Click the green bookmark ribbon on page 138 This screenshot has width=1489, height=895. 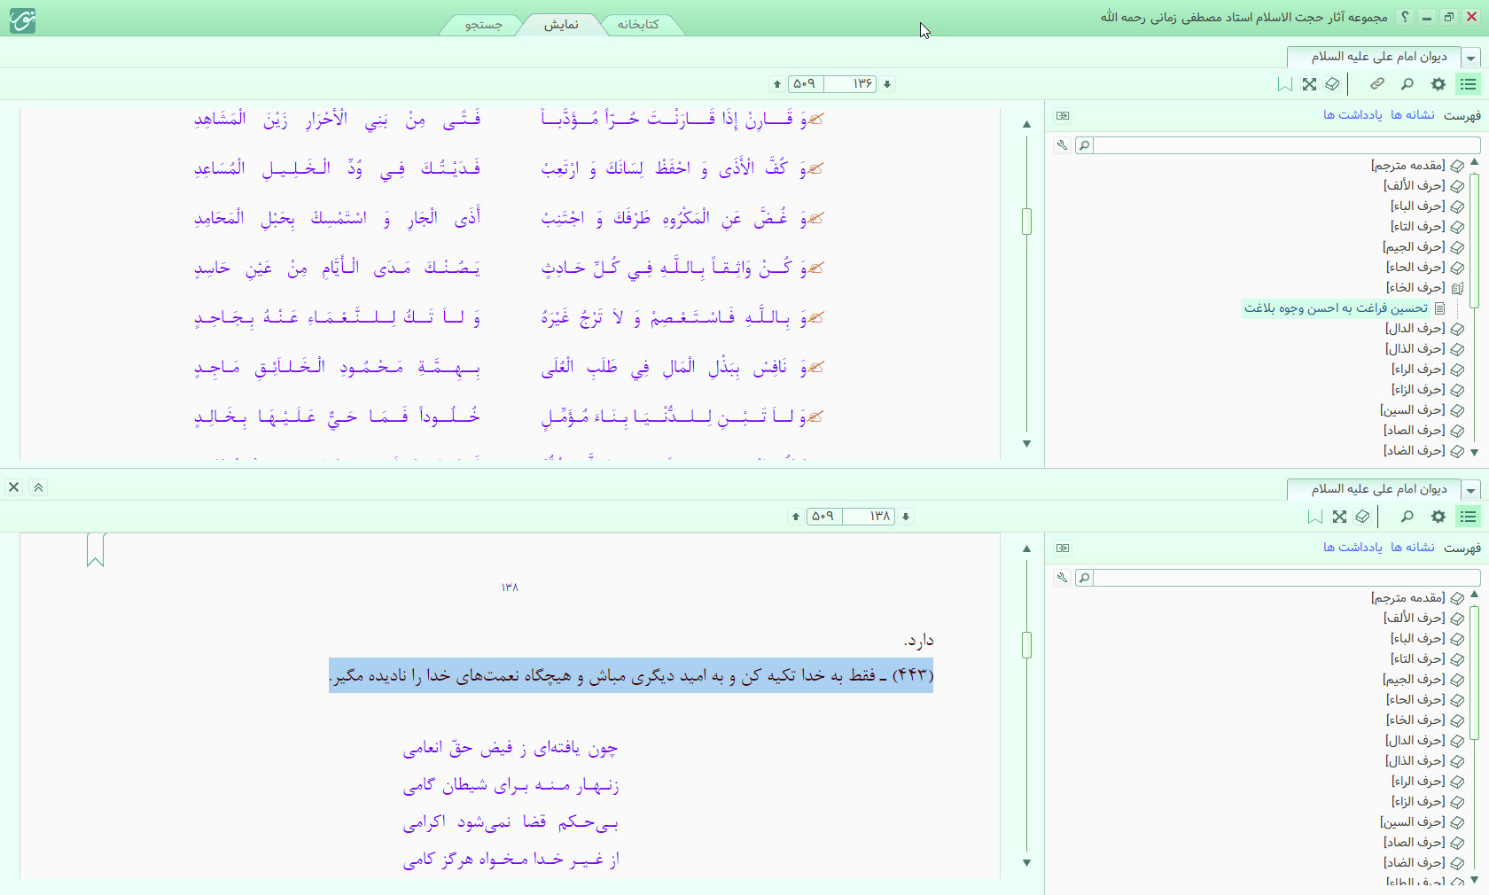[x=96, y=549]
